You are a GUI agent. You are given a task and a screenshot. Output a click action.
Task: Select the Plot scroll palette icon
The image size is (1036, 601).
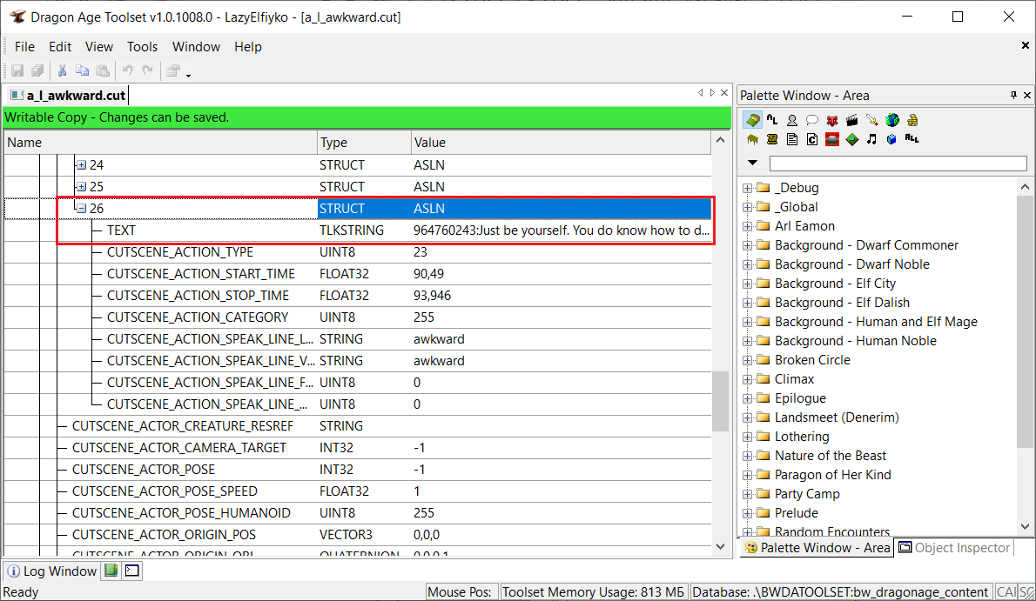tap(771, 139)
